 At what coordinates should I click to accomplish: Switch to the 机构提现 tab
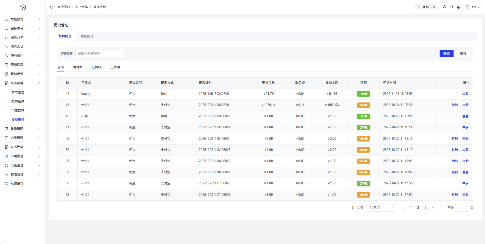point(87,36)
